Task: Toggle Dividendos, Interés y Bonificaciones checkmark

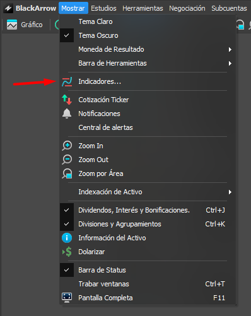Action: [x=67, y=210]
